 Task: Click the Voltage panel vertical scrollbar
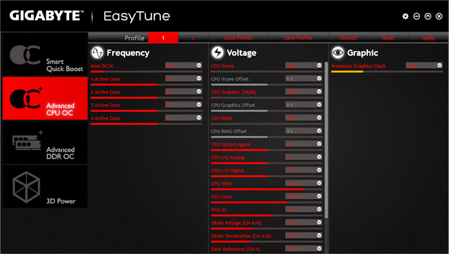point(327,140)
